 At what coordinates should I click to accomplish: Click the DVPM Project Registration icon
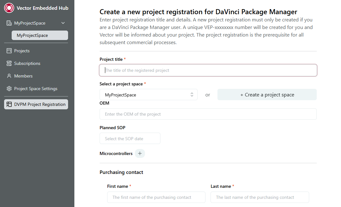point(9,104)
